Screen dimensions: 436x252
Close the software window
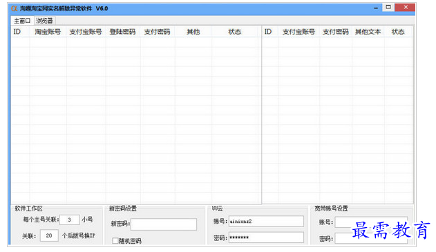click(406, 8)
